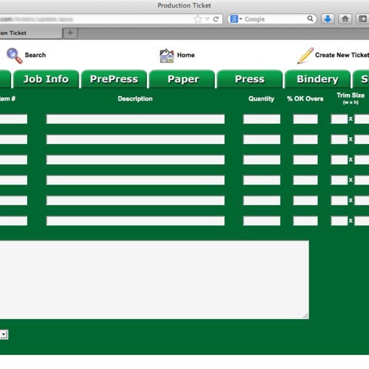Screen dimensions: 369x369
Task: Go to the Paper tab
Action: 183,79
